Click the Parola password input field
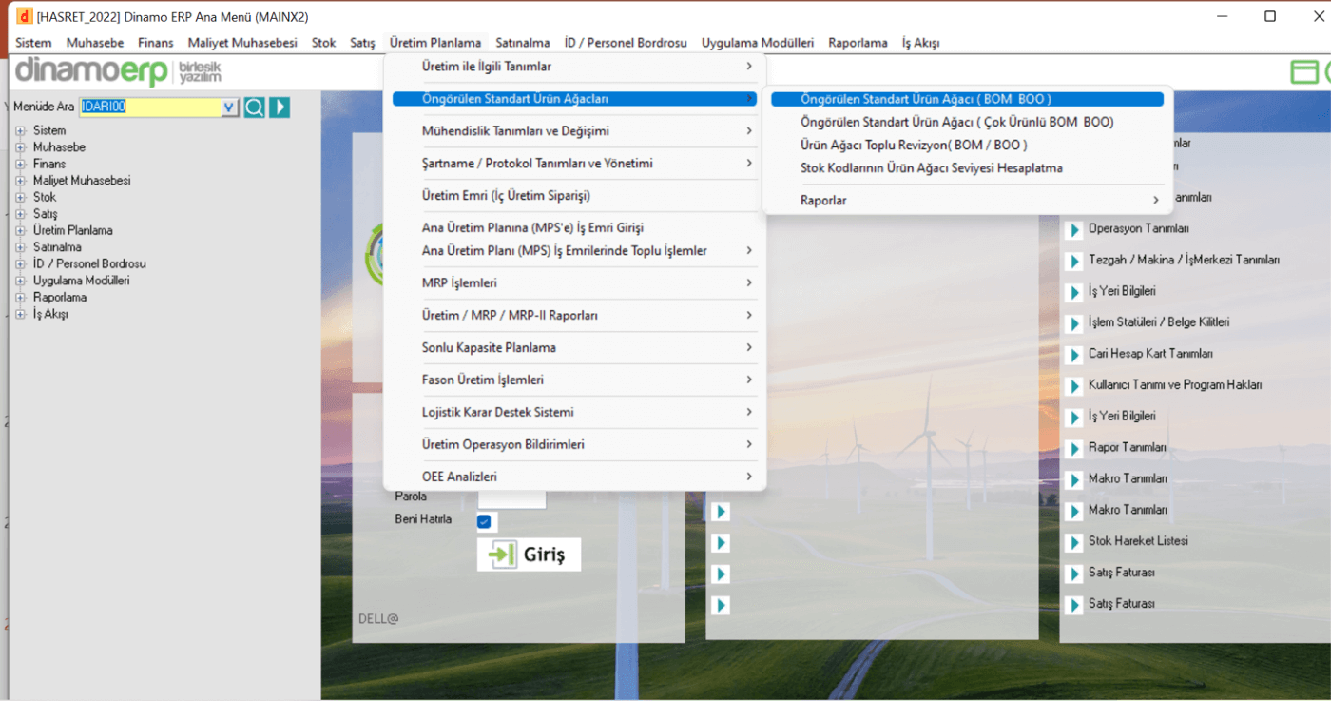The image size is (1331, 701). [511, 498]
